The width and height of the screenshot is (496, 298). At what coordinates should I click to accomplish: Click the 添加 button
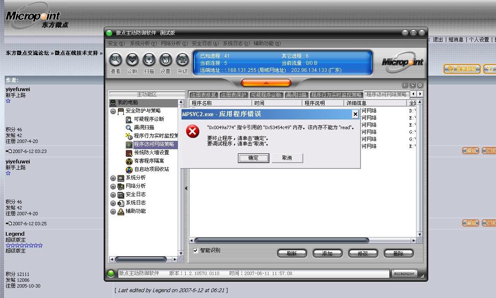[x=327, y=253]
